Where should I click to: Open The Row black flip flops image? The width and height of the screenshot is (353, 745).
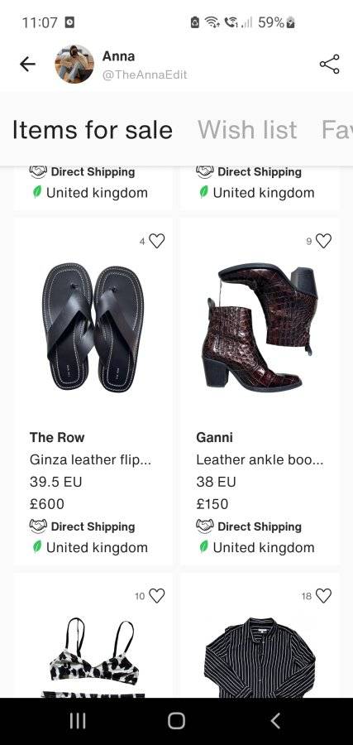tap(93, 326)
